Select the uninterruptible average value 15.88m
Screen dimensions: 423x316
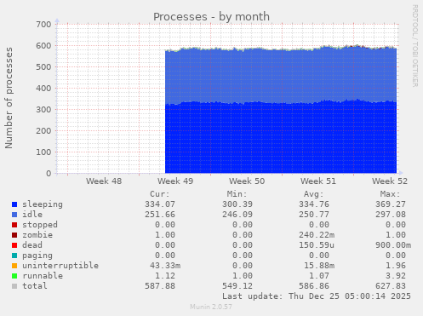[319, 266]
